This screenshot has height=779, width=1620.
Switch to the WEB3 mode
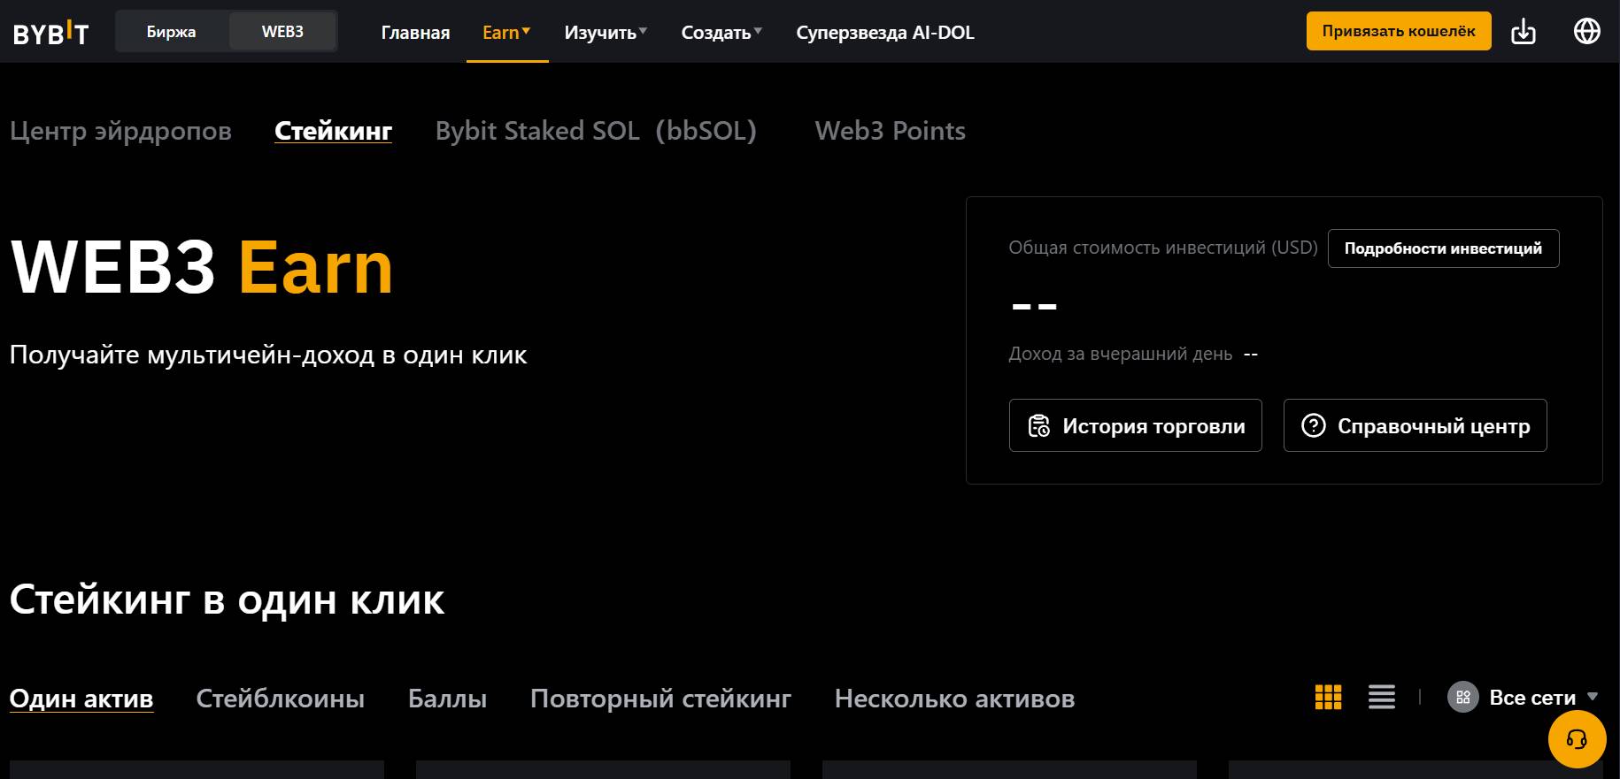tap(282, 32)
